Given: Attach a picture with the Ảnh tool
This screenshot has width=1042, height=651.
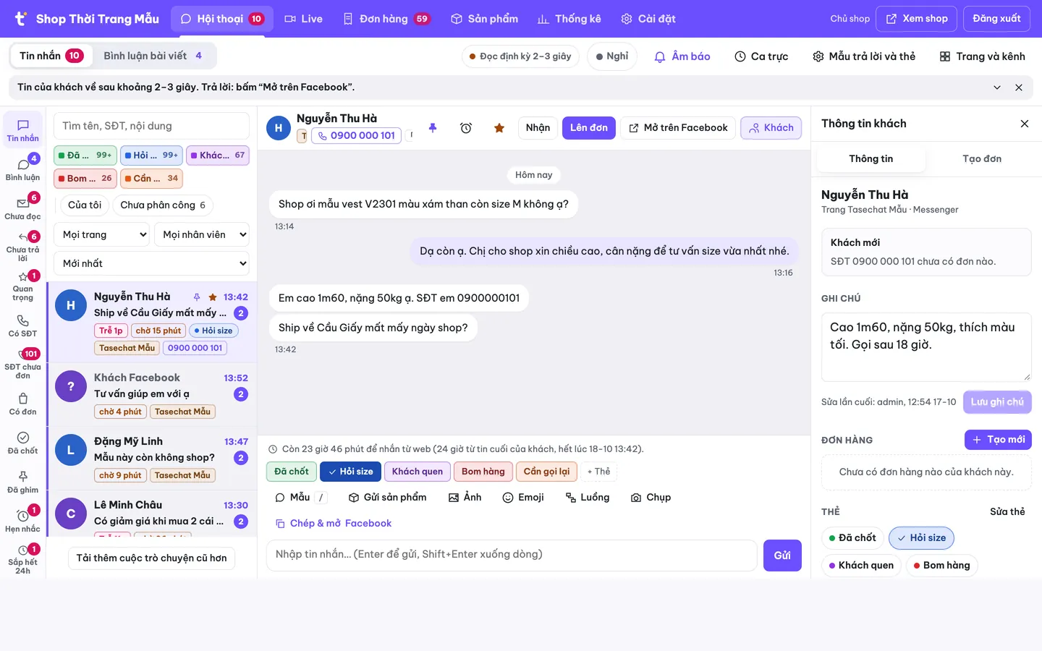Looking at the screenshot, I should (x=465, y=498).
